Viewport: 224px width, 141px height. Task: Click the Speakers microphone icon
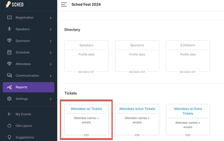coord(9,29)
